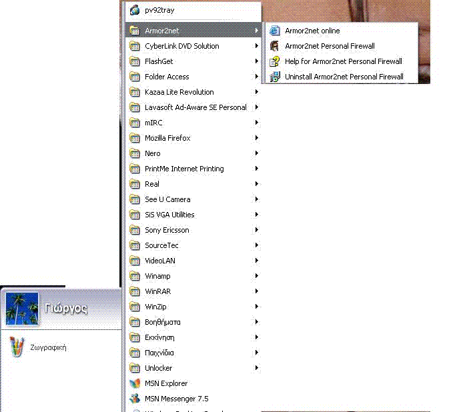Click folder icon beside Lavasoft Ad-Aware
449x412 pixels.
pyautogui.click(x=135, y=107)
